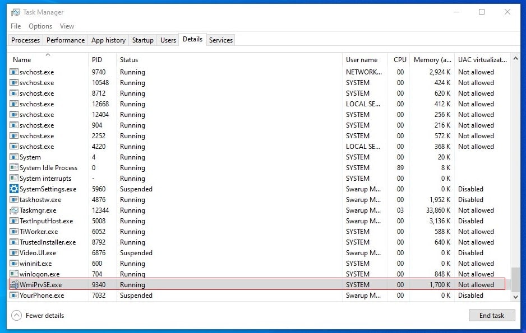This screenshot has height=333, width=526.
Task: Click the WmiPrvSE.exe process icon
Action: click(14, 285)
